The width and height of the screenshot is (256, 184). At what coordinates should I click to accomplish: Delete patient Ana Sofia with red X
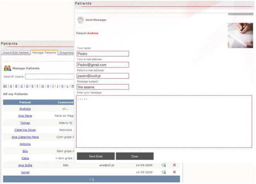click(174, 165)
